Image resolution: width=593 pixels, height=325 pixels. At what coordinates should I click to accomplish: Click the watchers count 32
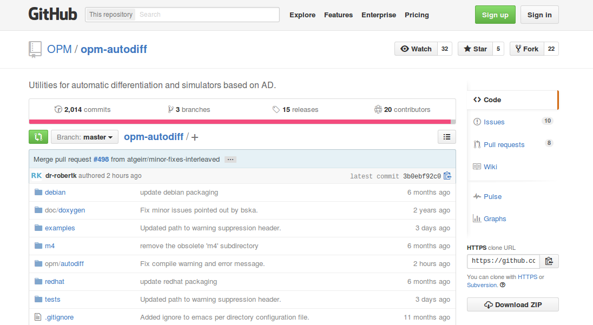point(445,49)
